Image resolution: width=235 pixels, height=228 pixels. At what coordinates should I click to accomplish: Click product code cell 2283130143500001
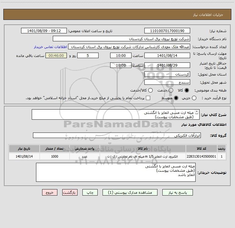pyautogui.click(x=201, y=156)
